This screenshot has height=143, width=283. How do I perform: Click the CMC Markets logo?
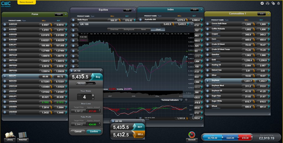6,4
